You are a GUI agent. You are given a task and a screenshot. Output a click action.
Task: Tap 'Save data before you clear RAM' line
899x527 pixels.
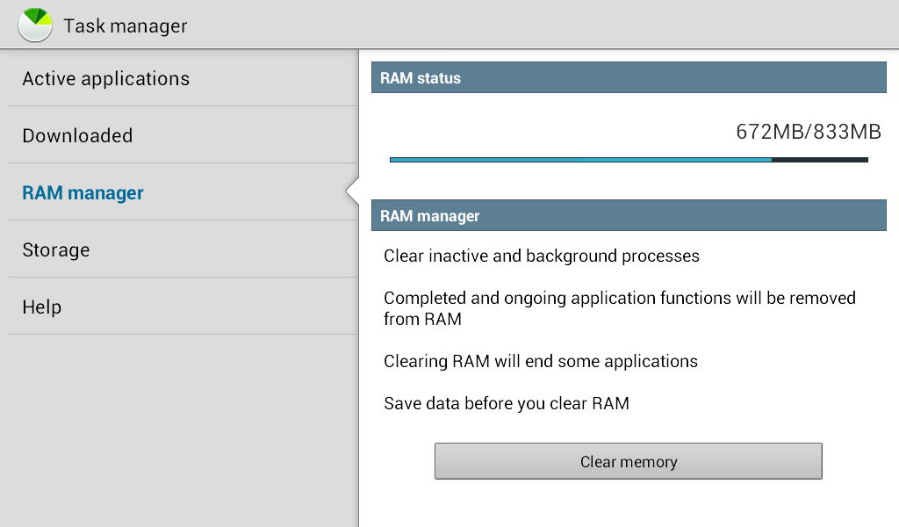tap(507, 404)
